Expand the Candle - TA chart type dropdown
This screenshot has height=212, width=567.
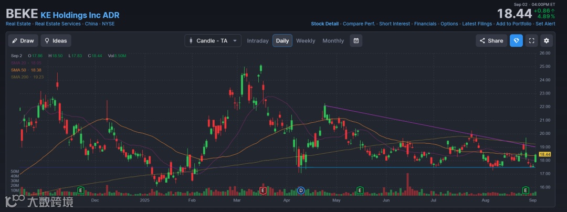(213, 41)
